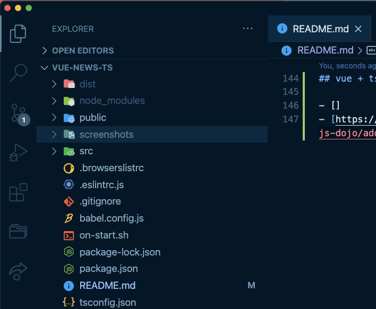This screenshot has width=376, height=309.
Task: Select the .gitignore file
Action: (x=100, y=201)
